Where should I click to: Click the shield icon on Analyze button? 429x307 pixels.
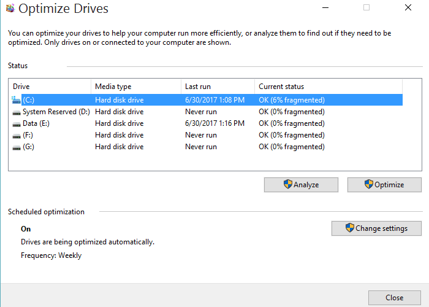(288, 184)
